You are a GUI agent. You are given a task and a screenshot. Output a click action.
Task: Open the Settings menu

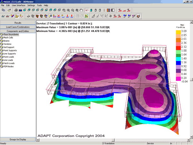pyautogui.click(x=31, y=5)
